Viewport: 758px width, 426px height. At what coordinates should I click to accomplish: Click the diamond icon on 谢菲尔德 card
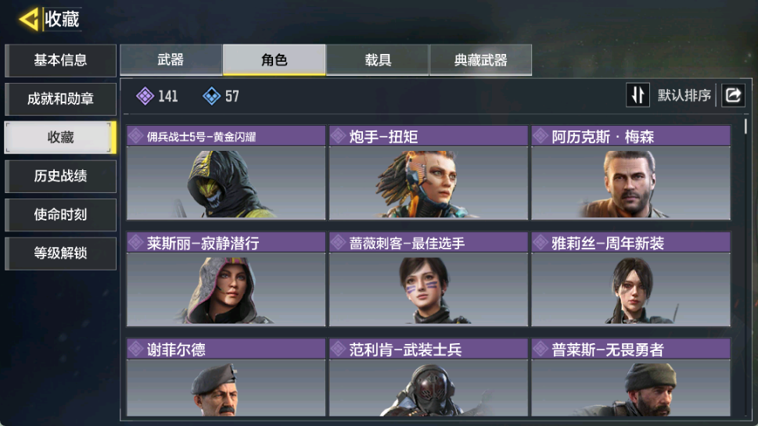(x=135, y=349)
